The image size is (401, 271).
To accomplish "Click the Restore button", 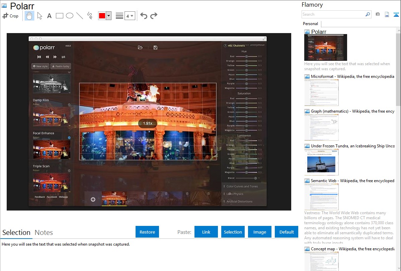I will pyautogui.click(x=147, y=232).
